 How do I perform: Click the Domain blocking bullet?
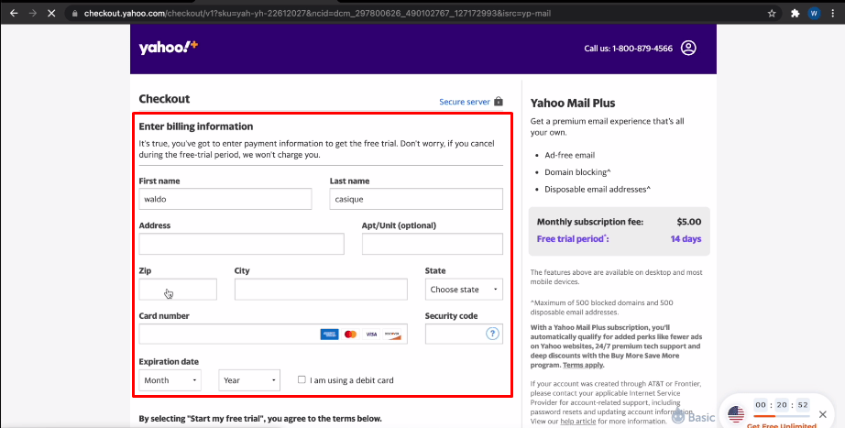tap(577, 172)
